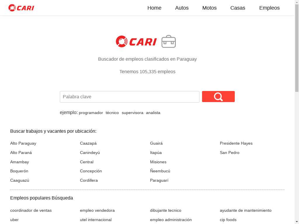This screenshot has width=299, height=224.
Task: Open the Amambay location link
Action: 20,162
